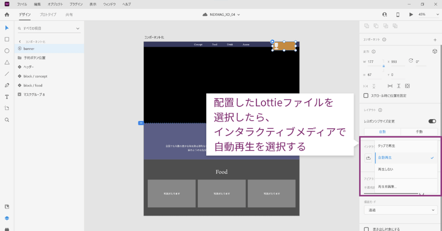442x231 pixels.
Task: Create component with the plus icon
Action: pos(435,40)
